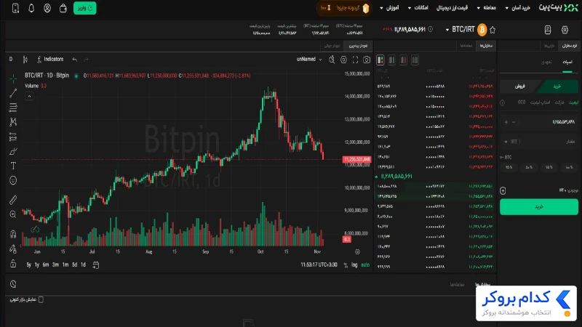Switch to the فروش sell tab
Viewport: 582px width, 327px height.
519,86
